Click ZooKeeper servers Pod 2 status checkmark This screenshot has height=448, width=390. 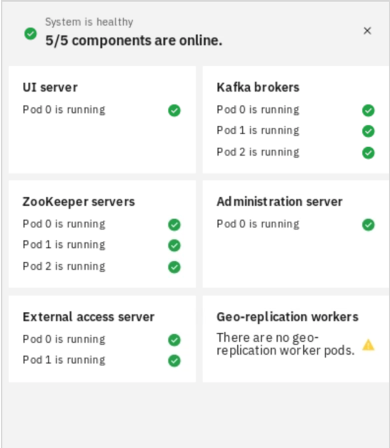174,267
